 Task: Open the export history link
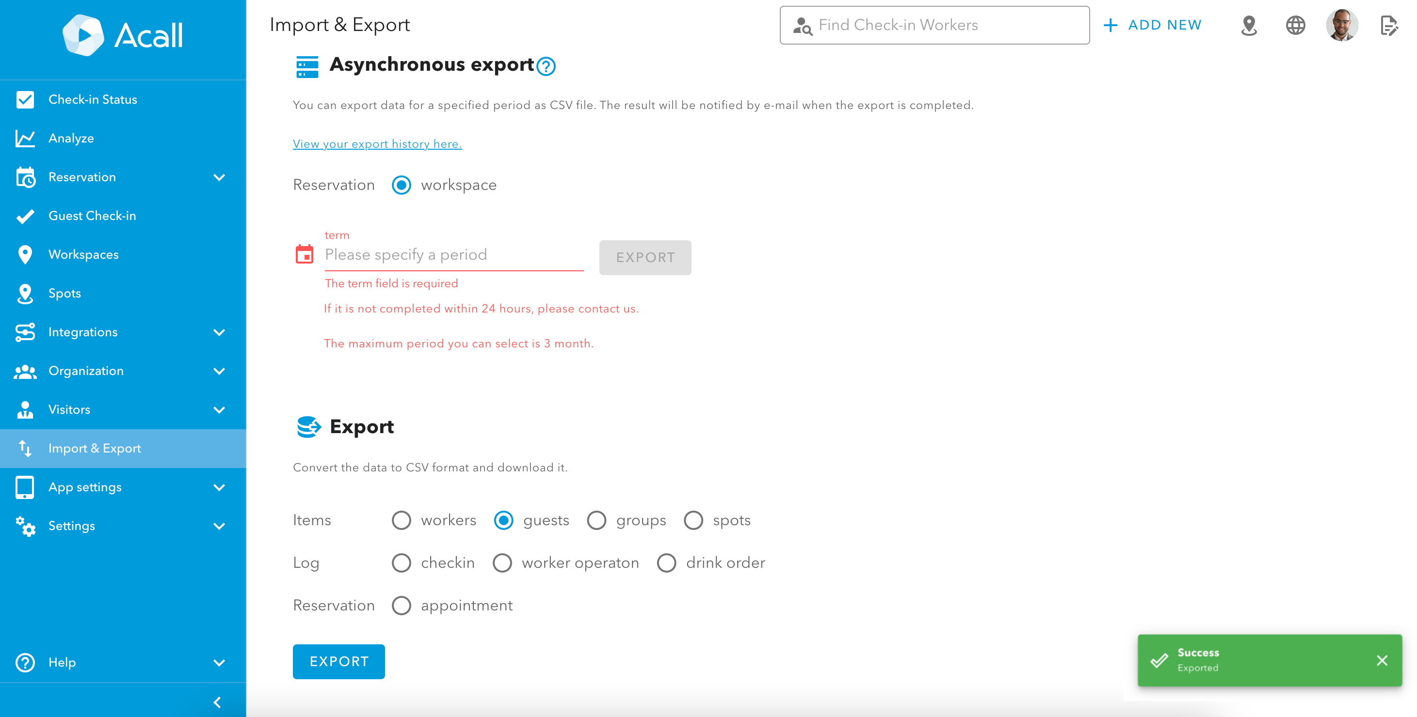[377, 144]
